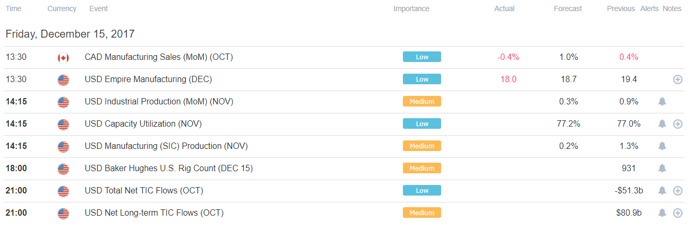Click the Canada flag icon
The image size is (689, 230).
[63, 58]
